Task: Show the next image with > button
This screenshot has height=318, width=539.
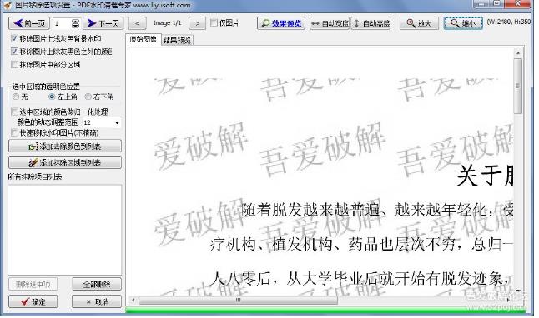Action: click(197, 23)
